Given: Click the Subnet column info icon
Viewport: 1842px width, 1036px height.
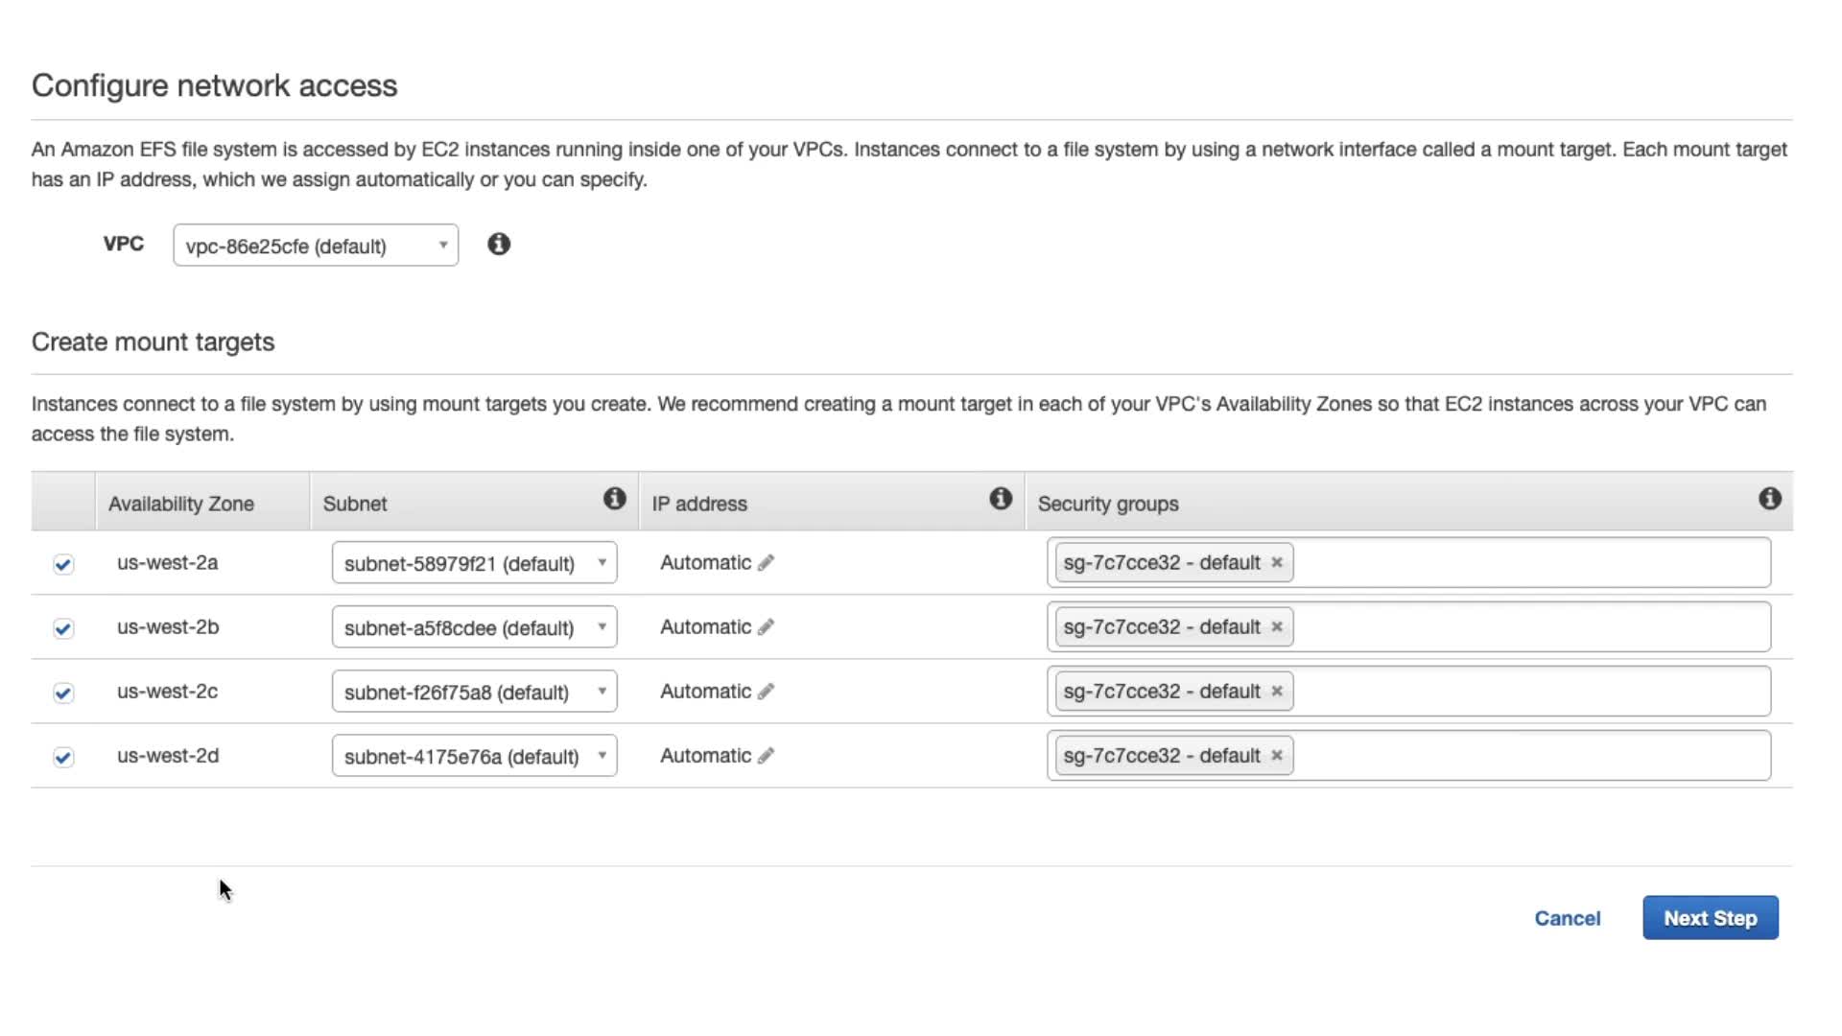Looking at the screenshot, I should [x=614, y=499].
